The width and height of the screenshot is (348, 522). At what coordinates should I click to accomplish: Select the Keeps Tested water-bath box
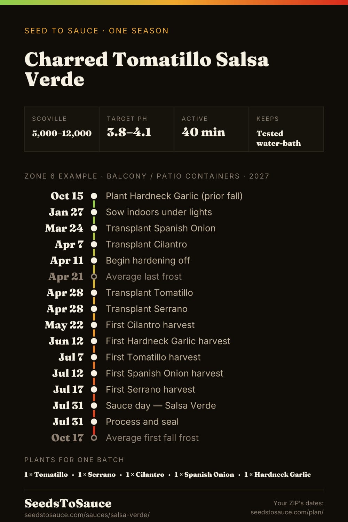tap(286, 129)
